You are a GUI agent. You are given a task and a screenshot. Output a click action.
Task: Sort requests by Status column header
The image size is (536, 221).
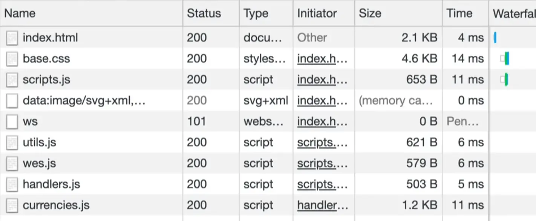[x=204, y=14]
